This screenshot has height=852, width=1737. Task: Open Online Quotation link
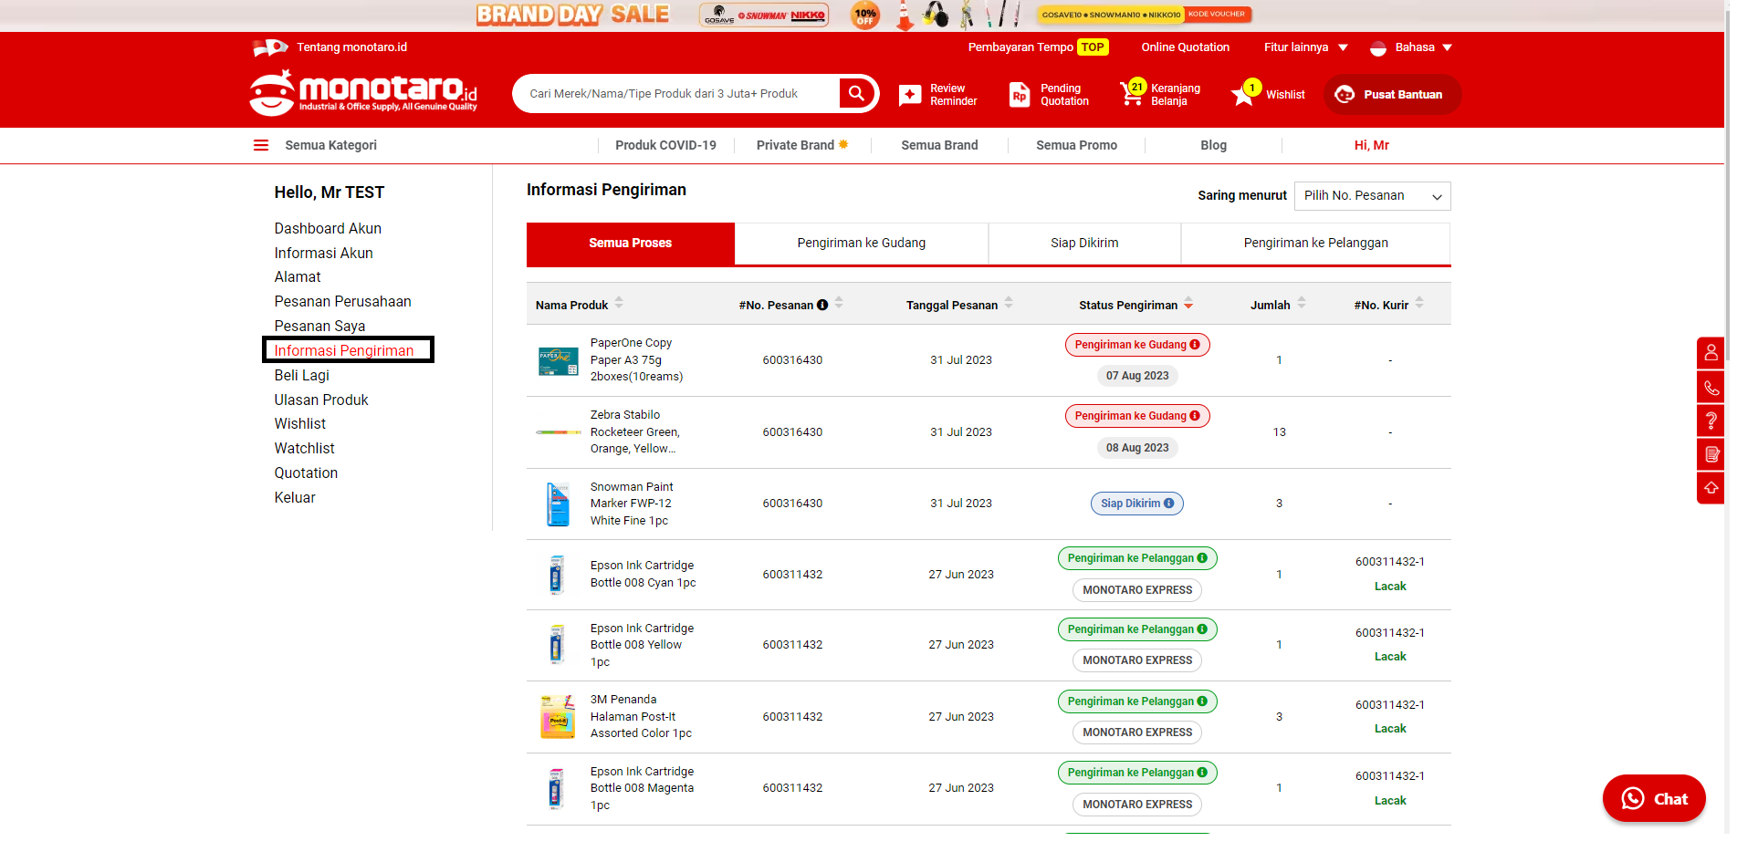[x=1185, y=47]
